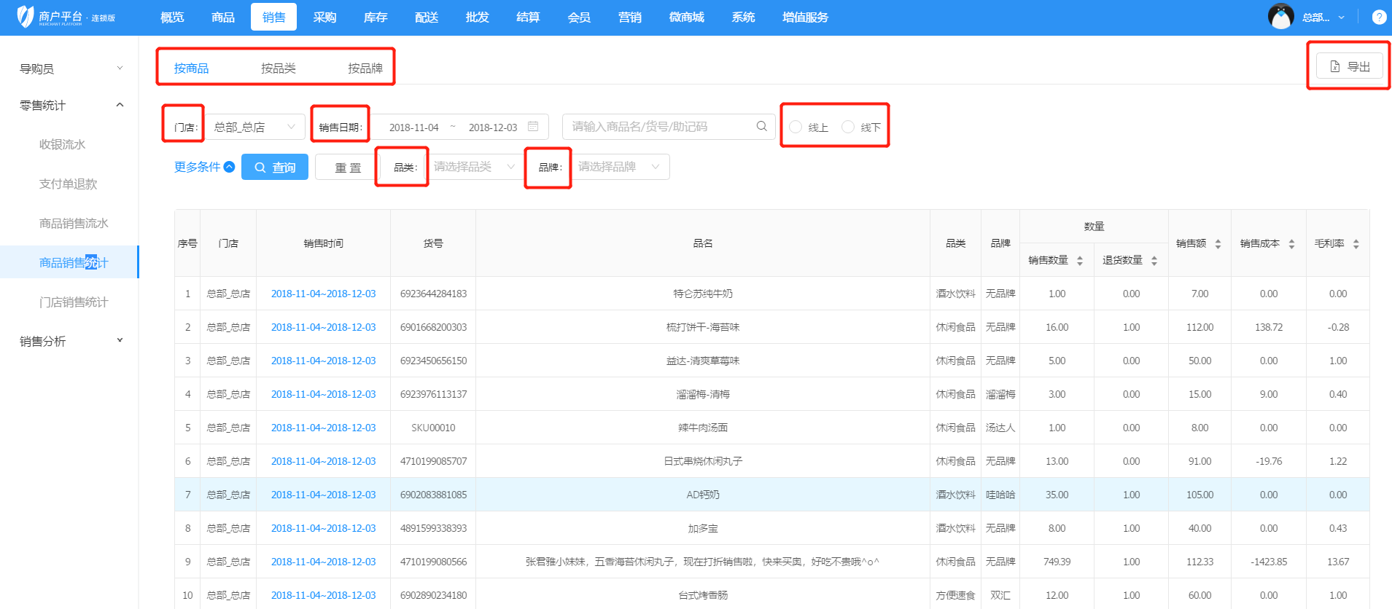Click the calendar icon in date range
1392x609 pixels.
tap(533, 127)
